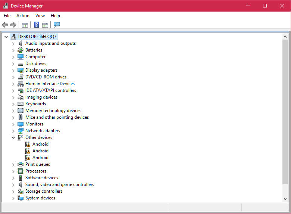
Task: Click the Batteries category icon
Action: coord(21,50)
